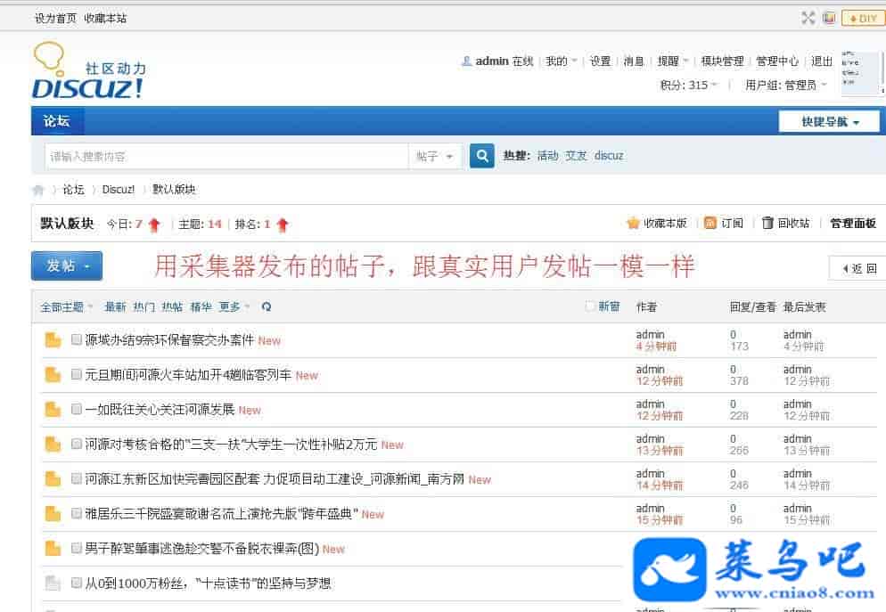
Task: Enable the 新窗 checkbox
Action: tap(589, 306)
